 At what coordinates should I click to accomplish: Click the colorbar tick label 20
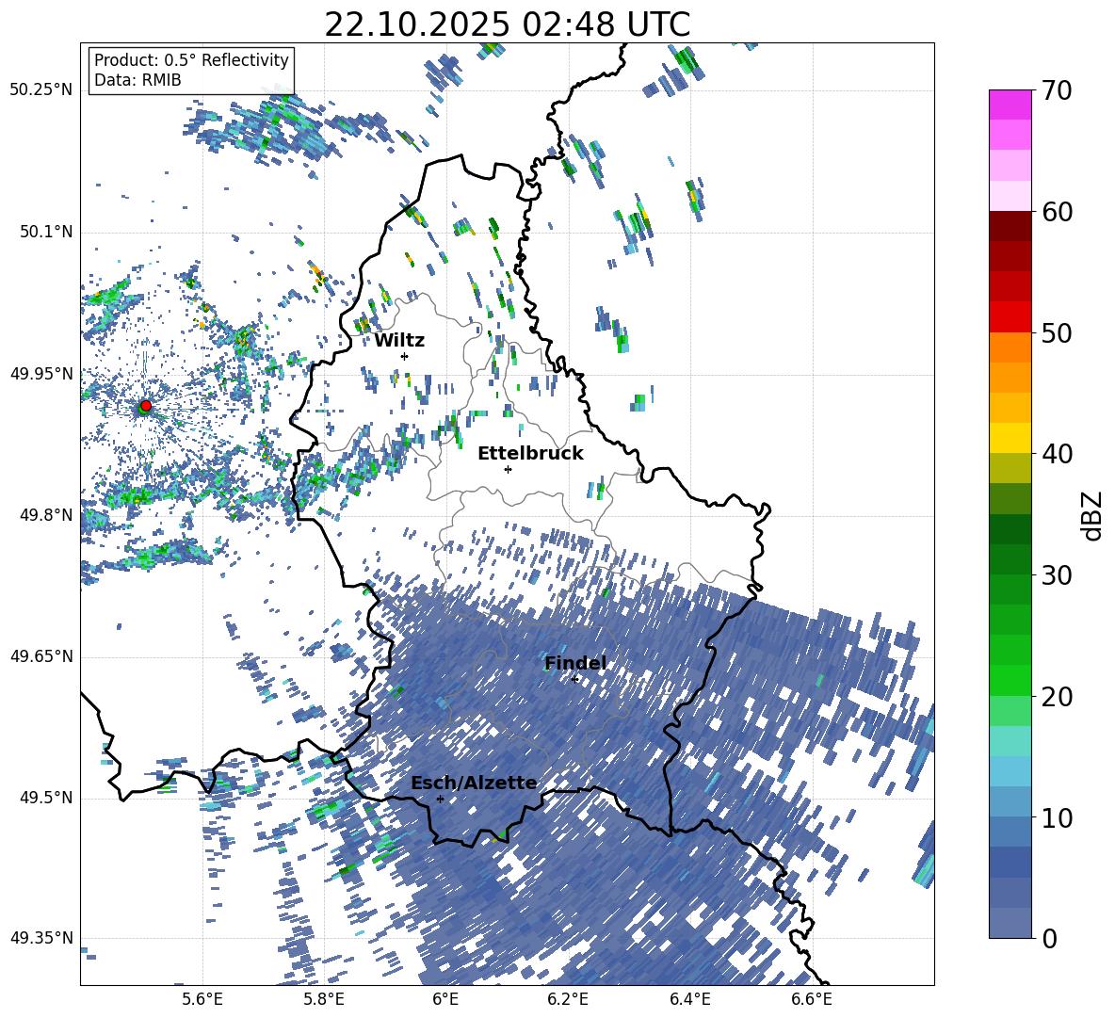(1057, 697)
